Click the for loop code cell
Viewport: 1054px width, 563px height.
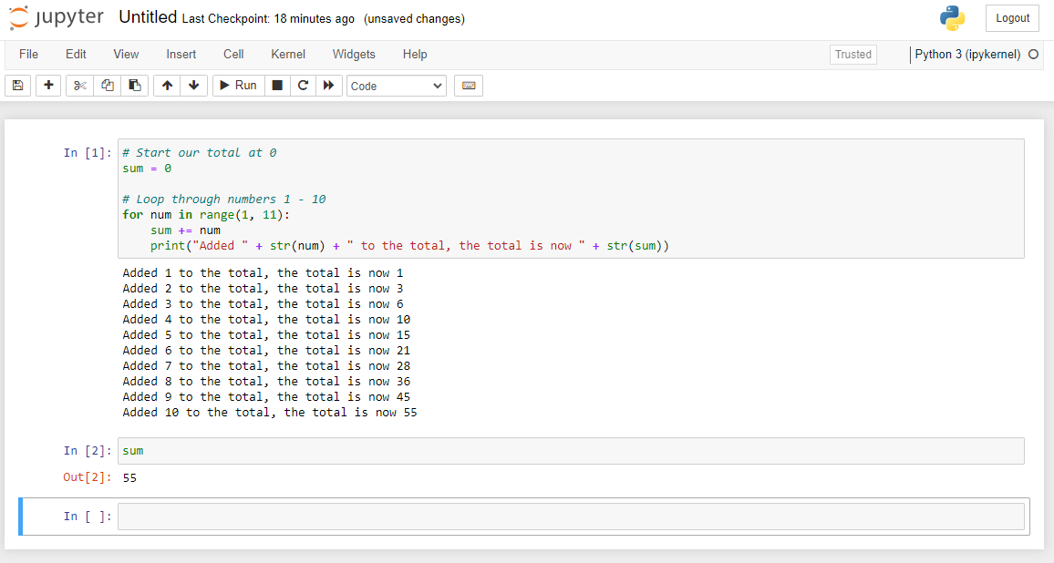point(571,199)
